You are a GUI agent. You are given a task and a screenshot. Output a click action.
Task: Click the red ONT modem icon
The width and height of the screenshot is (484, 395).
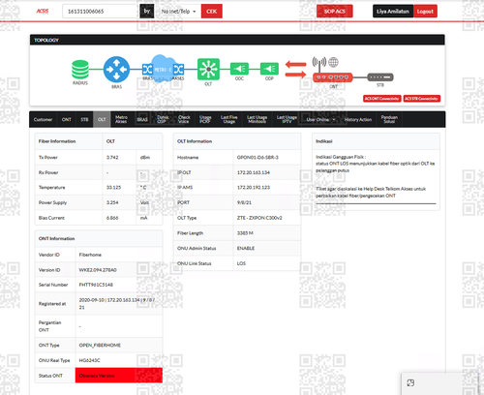[x=333, y=77]
